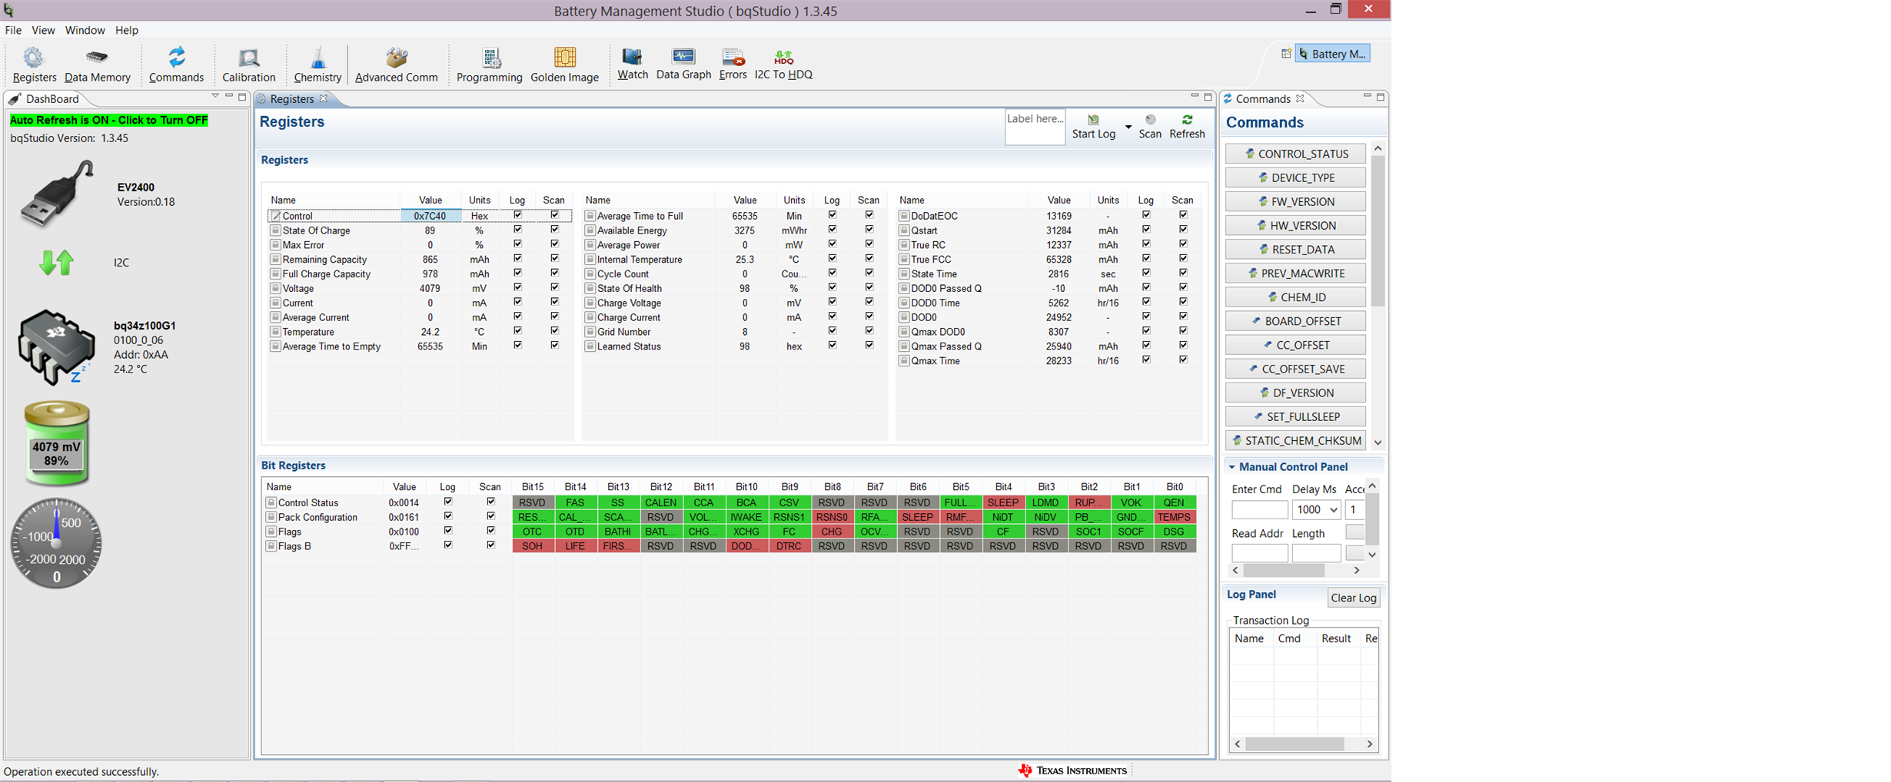Click the TEMPS bit in Pack Configuration row
Viewport: 1891px width, 782px height.
click(1174, 517)
